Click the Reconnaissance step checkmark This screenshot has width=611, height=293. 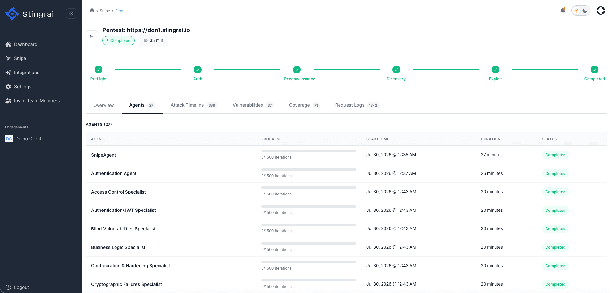tap(297, 70)
